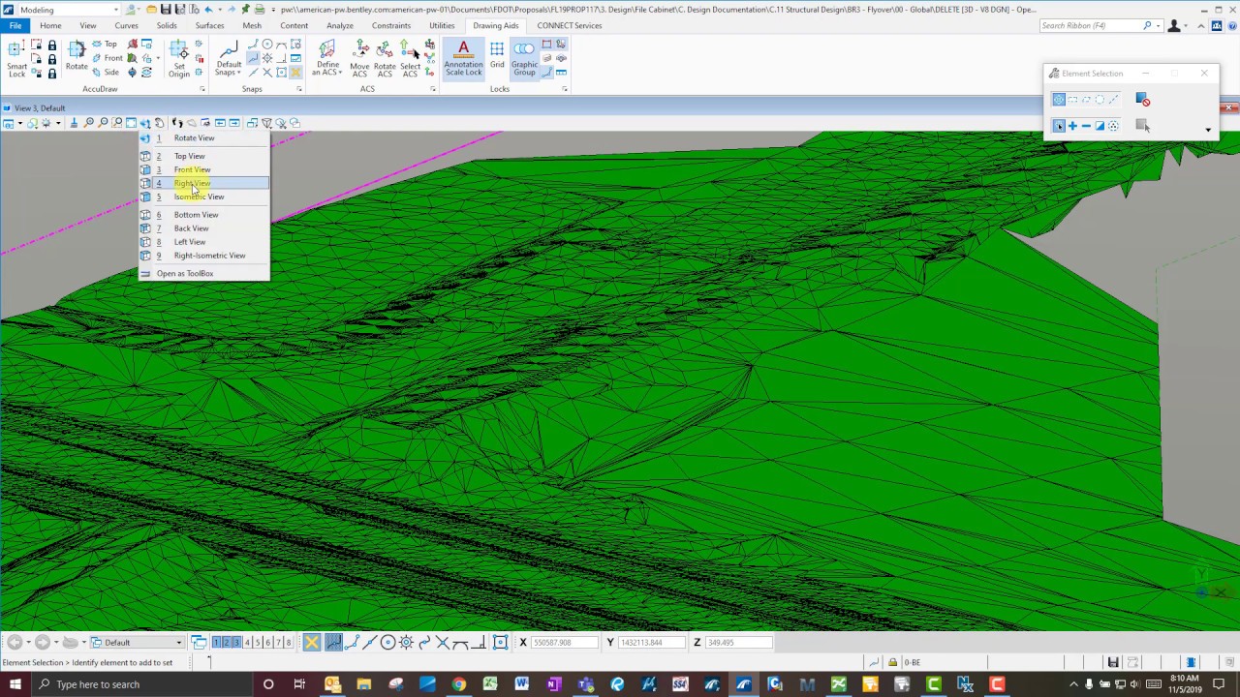Open Default level dropdown in status bar
Image resolution: width=1240 pixels, height=697 pixels.
pos(137,643)
